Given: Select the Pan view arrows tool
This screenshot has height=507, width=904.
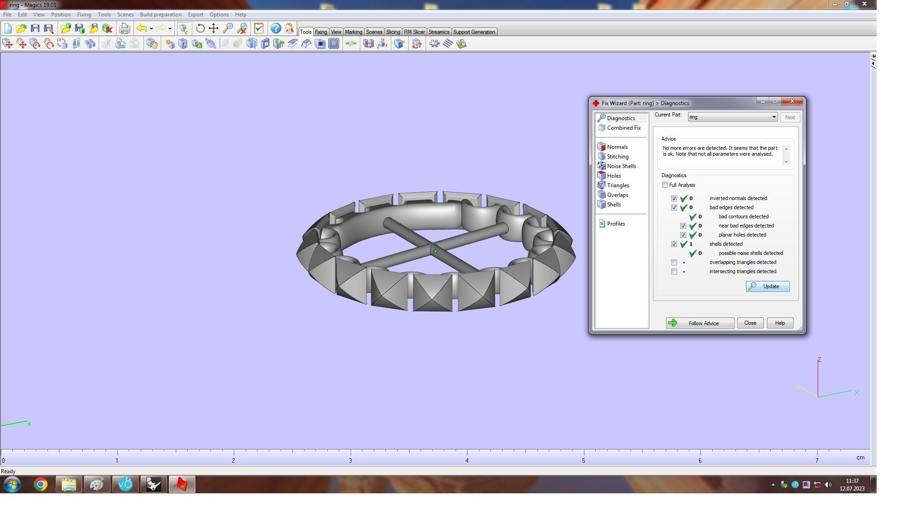Looking at the screenshot, I should point(214,29).
